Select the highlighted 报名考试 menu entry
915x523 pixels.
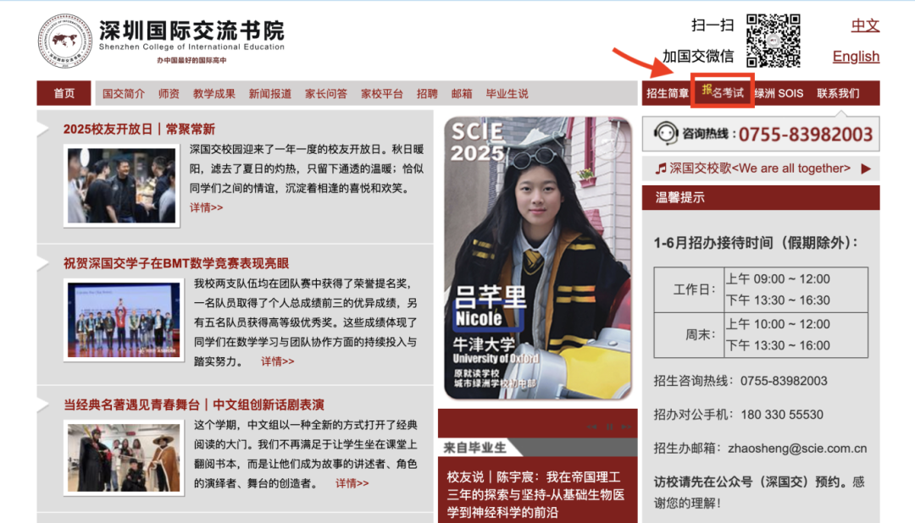click(723, 93)
